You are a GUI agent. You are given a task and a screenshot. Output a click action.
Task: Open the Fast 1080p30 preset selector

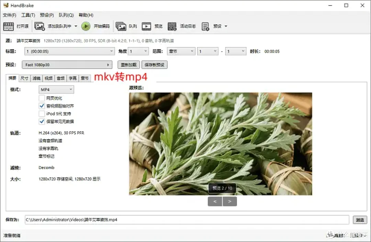(x=67, y=65)
